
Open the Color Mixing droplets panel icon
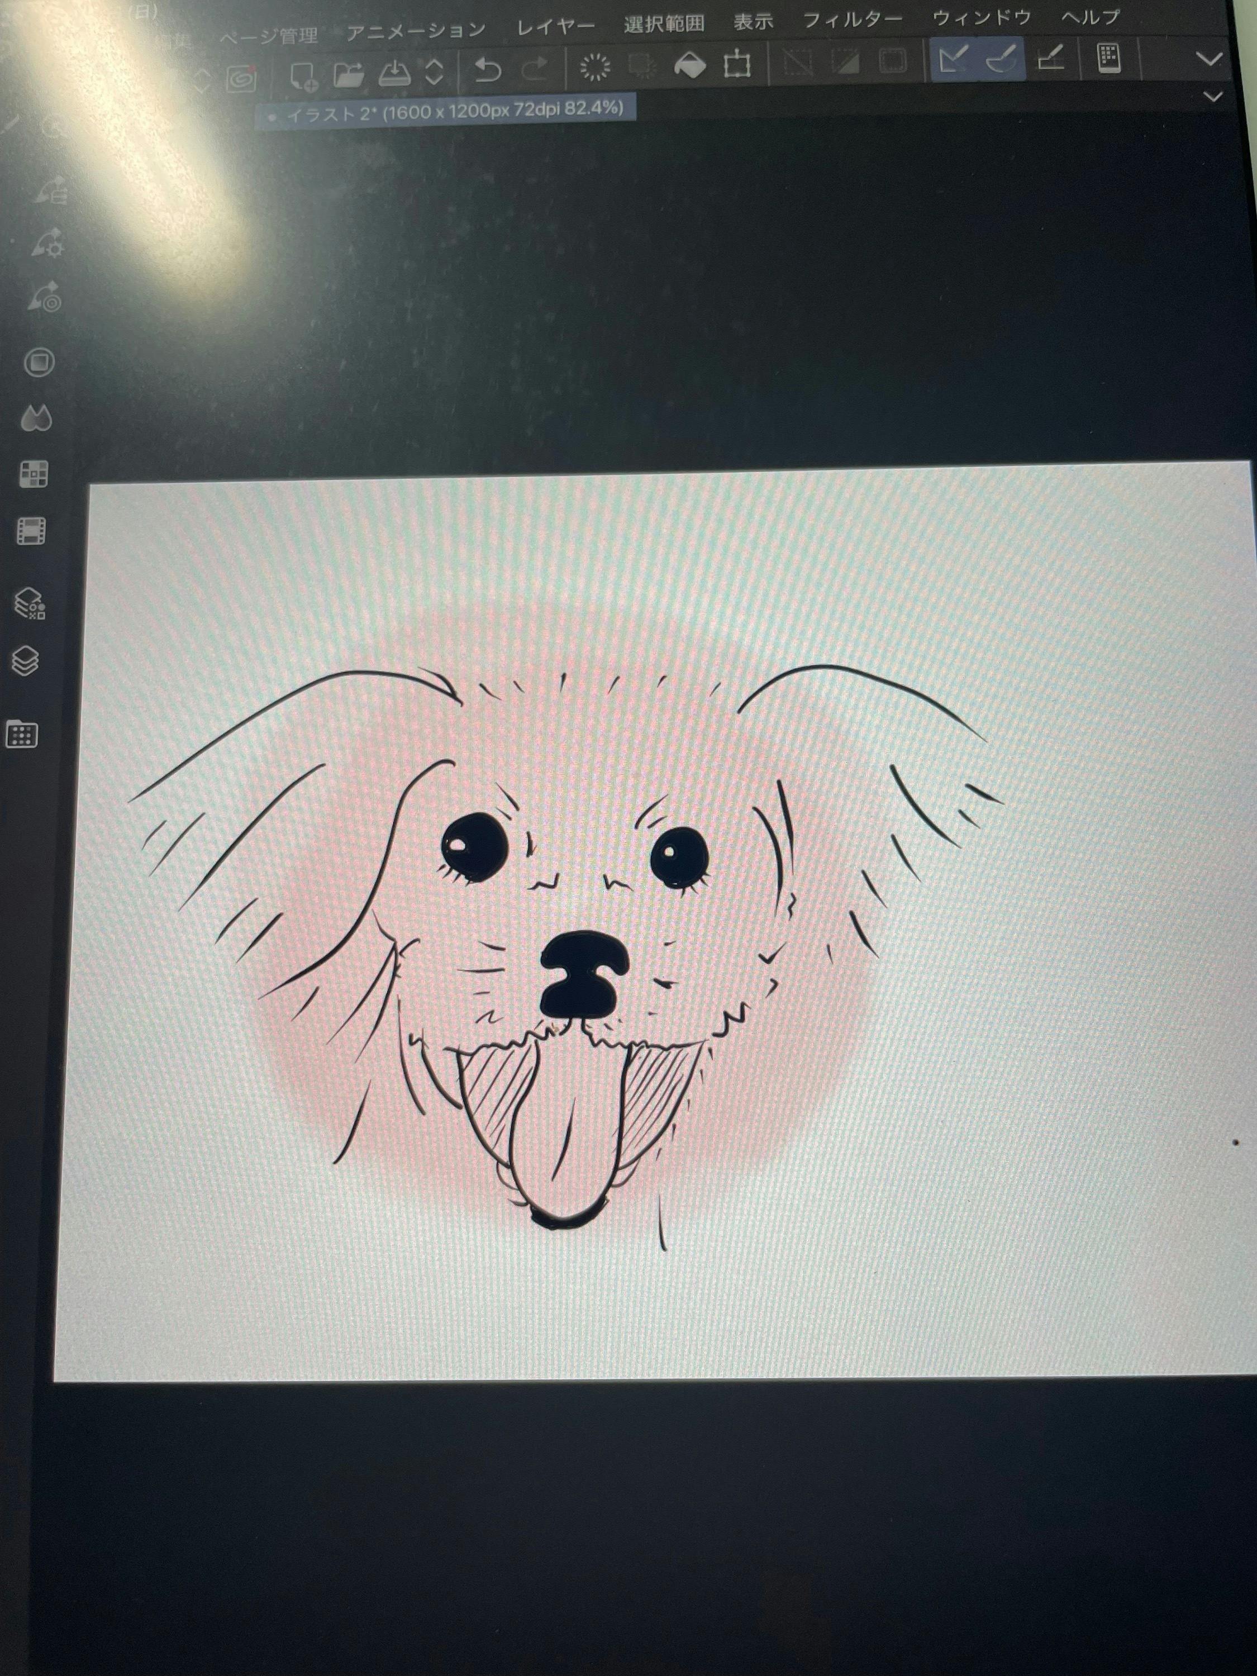click(x=36, y=417)
